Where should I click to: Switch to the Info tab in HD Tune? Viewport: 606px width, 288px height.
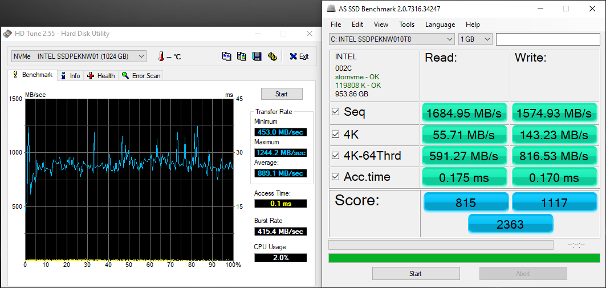pos(71,76)
